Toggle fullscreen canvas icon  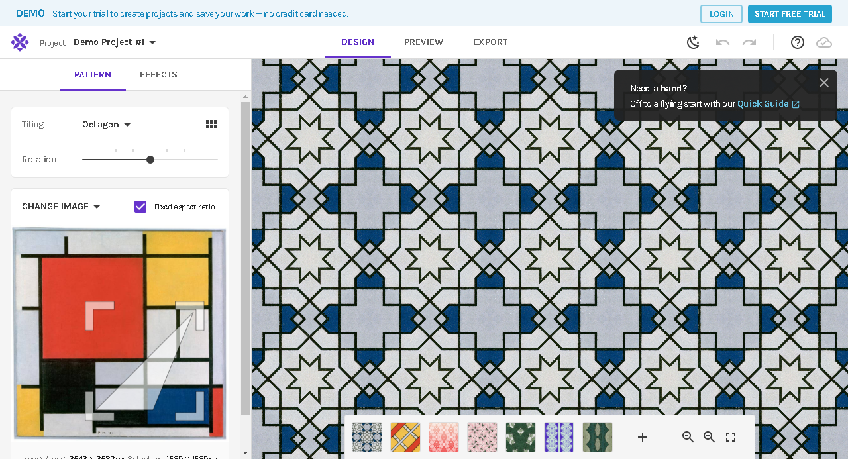[731, 437]
